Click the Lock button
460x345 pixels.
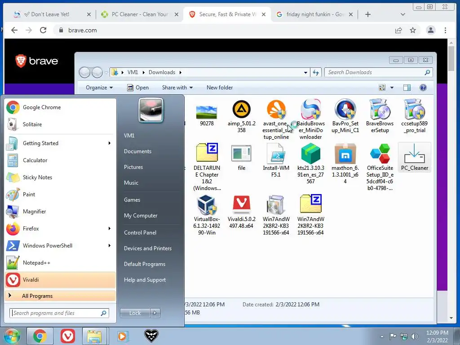click(135, 313)
